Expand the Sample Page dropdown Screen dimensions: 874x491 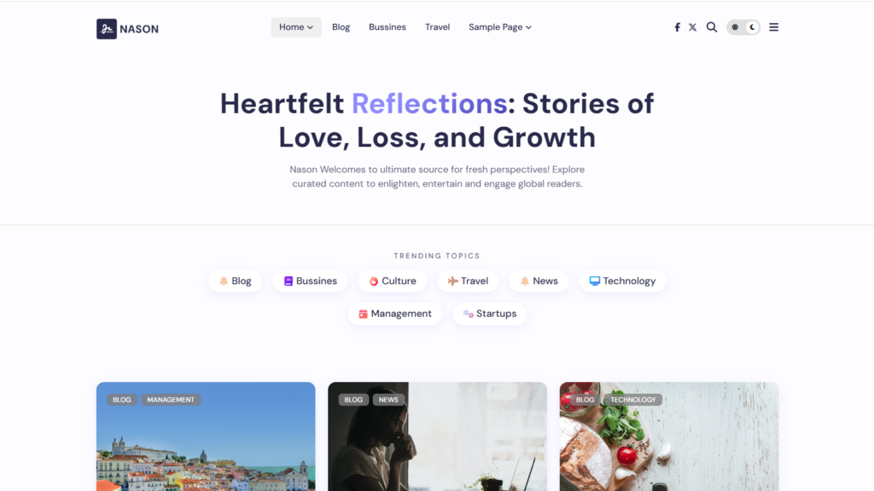500,27
